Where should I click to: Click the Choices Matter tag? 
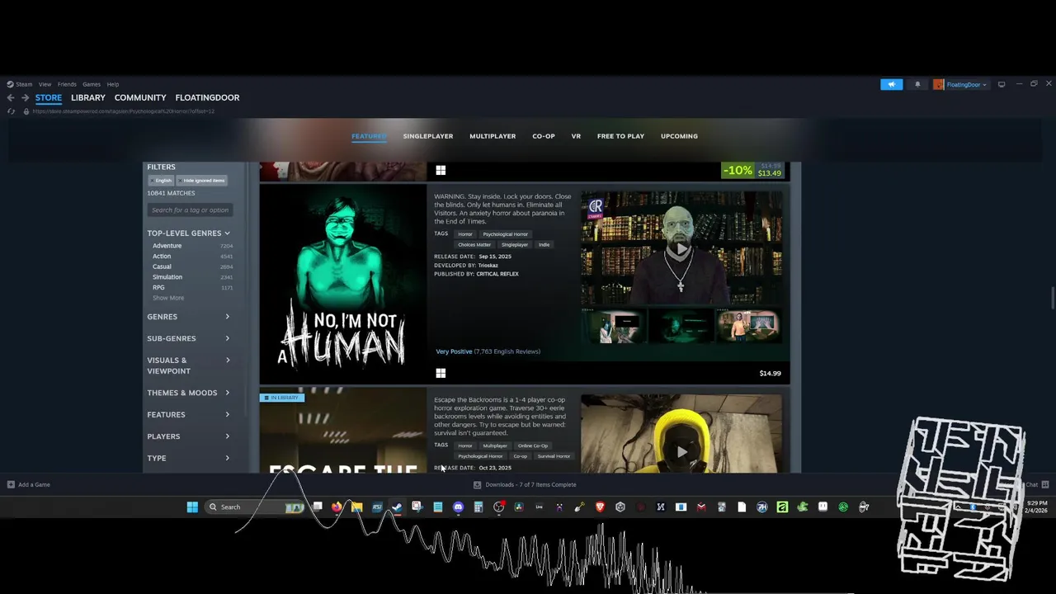[x=474, y=245]
